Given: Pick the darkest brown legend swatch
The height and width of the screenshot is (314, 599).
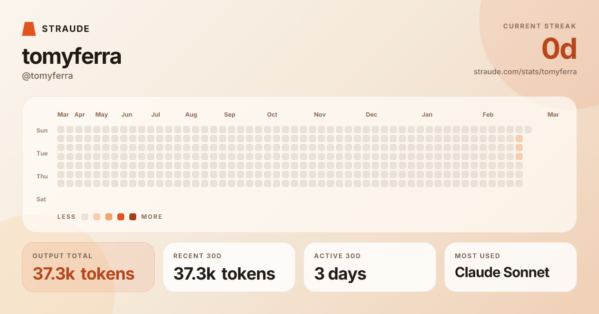Looking at the screenshot, I should click(x=133, y=217).
